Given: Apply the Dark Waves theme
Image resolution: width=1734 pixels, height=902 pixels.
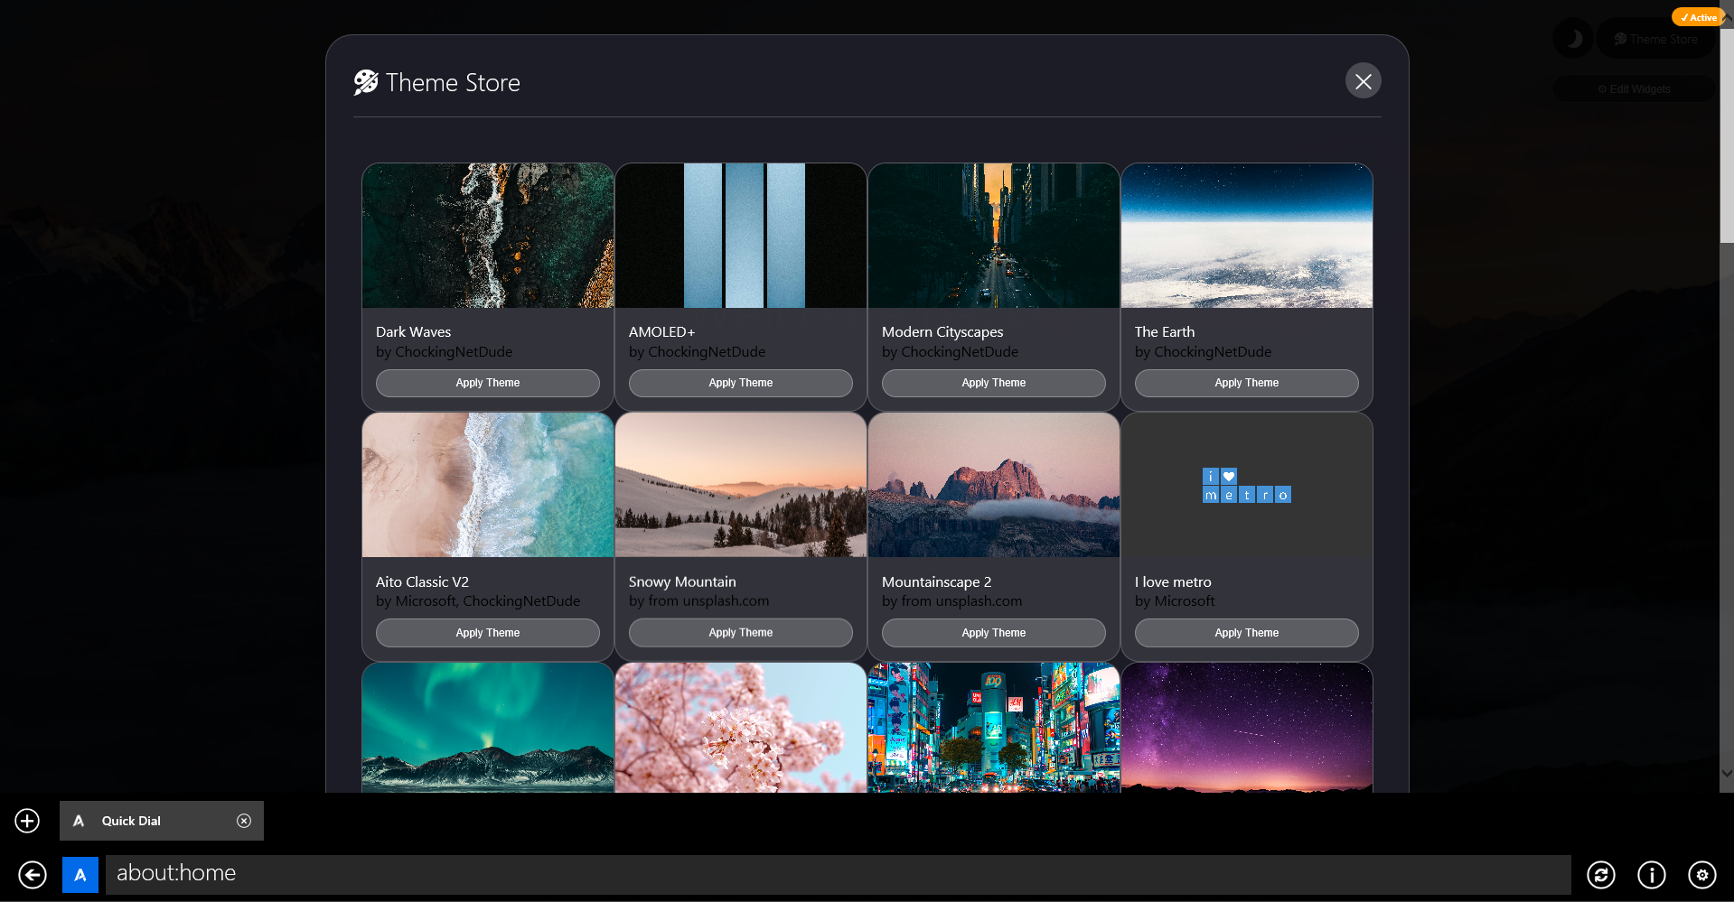Looking at the screenshot, I should point(487,383).
